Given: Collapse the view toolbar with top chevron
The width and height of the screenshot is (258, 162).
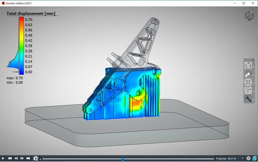Looking at the screenshot, I should tap(253, 60).
